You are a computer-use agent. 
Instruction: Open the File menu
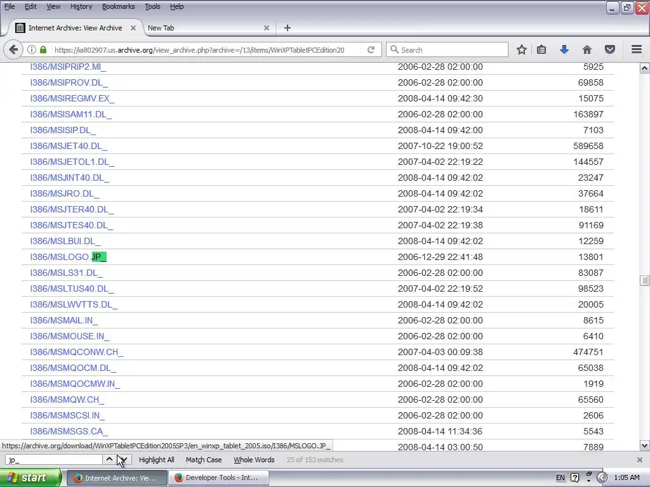[x=9, y=6]
